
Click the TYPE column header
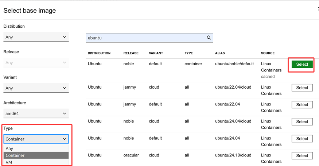pyautogui.click(x=189, y=53)
